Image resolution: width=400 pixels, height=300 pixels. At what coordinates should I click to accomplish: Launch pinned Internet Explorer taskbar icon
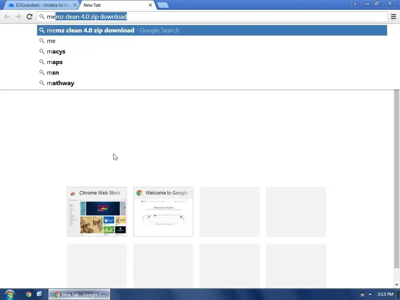39,294
